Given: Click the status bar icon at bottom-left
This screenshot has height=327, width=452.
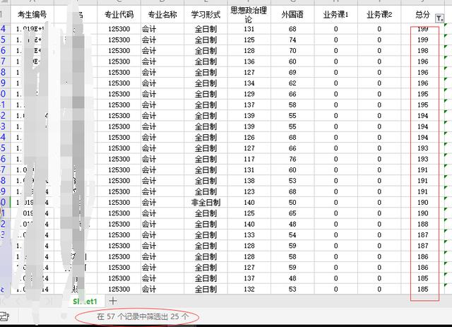Looking at the screenshot, I should [x=4, y=316].
